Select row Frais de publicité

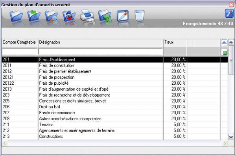click(115, 83)
